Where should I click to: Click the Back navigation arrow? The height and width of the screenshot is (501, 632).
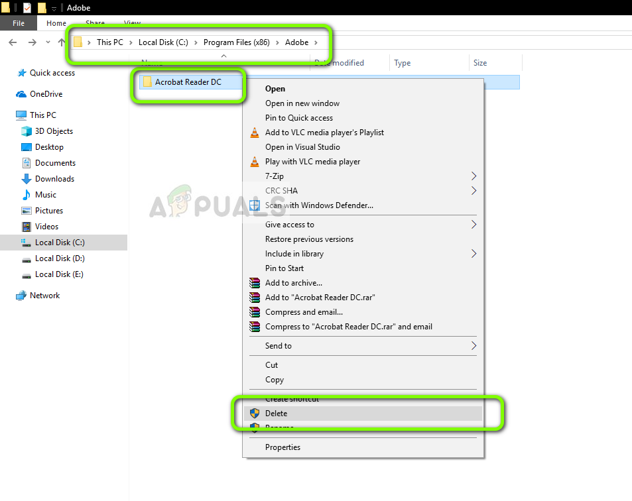pyautogui.click(x=13, y=42)
